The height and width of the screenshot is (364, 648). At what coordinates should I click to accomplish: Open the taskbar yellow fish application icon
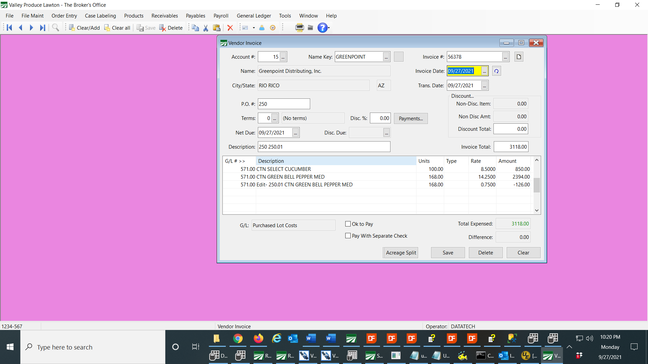click(x=462, y=356)
